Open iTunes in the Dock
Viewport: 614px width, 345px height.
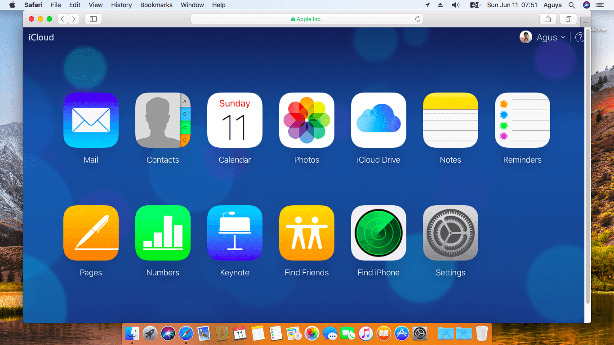tap(365, 333)
